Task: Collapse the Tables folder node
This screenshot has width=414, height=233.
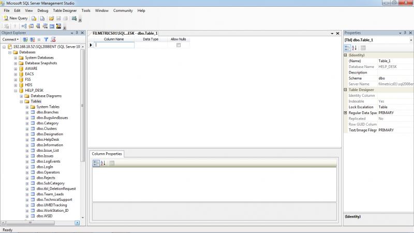Action: click(x=21, y=101)
